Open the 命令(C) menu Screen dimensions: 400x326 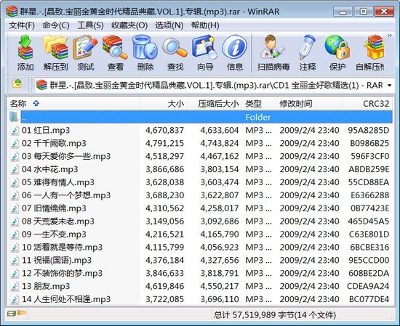coord(56,25)
